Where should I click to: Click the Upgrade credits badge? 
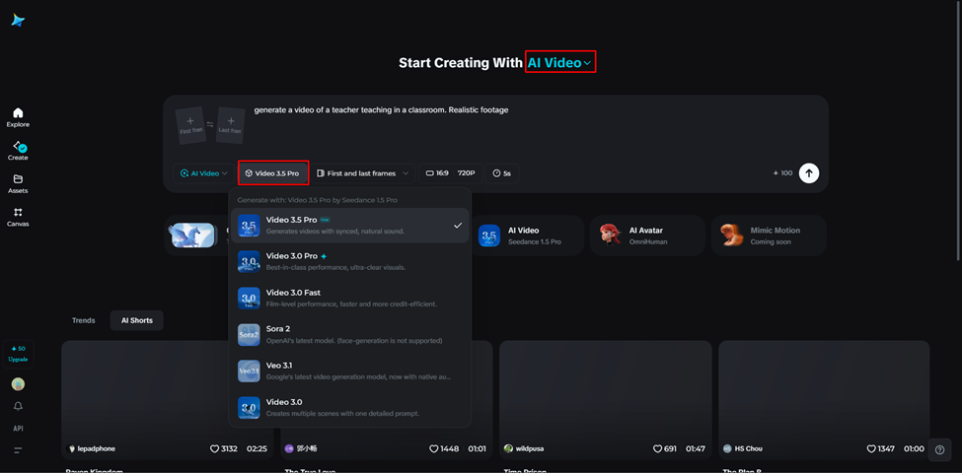[x=18, y=354]
